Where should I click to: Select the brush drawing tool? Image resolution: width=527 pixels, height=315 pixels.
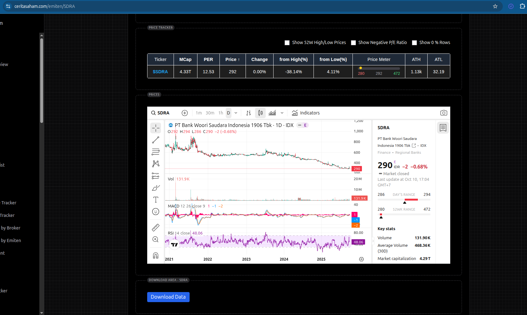156,188
